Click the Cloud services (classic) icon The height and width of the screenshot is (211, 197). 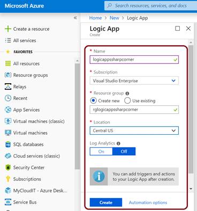[8, 156]
